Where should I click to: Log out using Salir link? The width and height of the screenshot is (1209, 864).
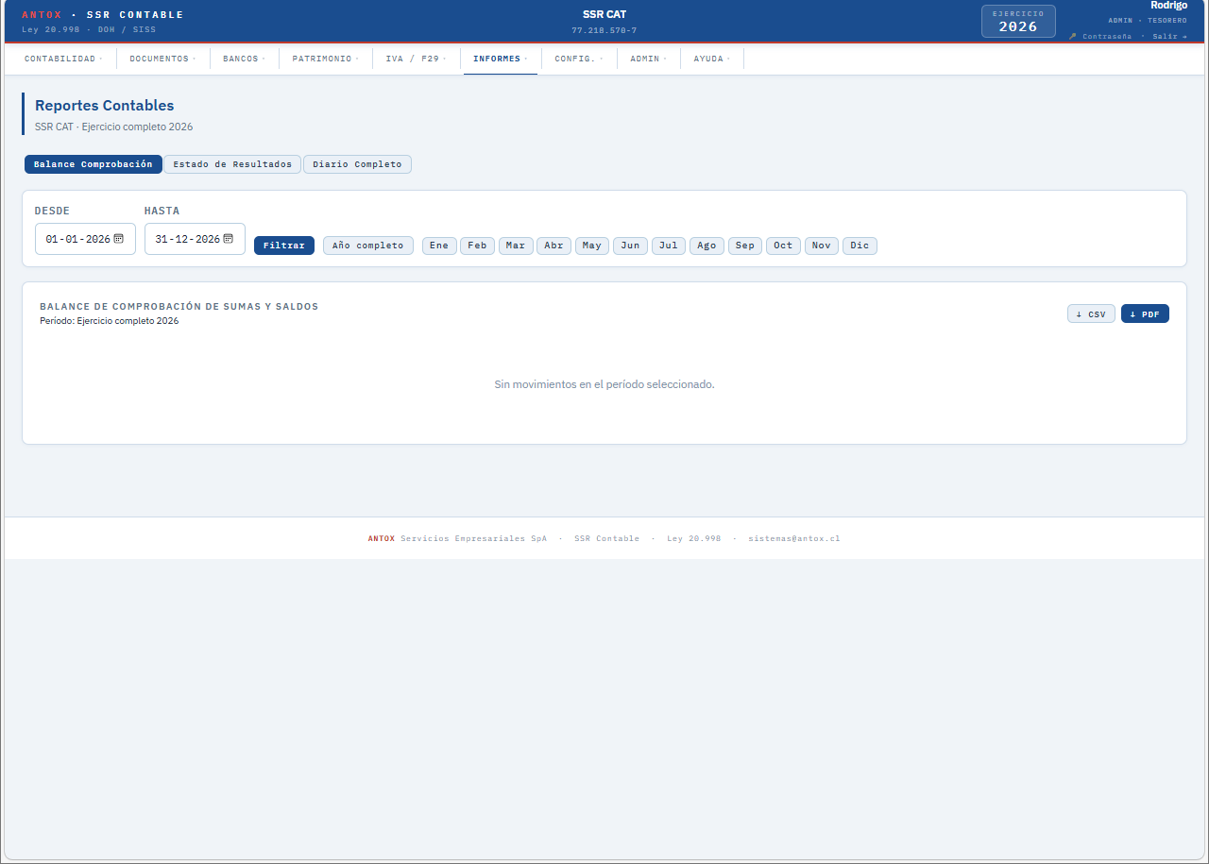[x=1169, y=36]
